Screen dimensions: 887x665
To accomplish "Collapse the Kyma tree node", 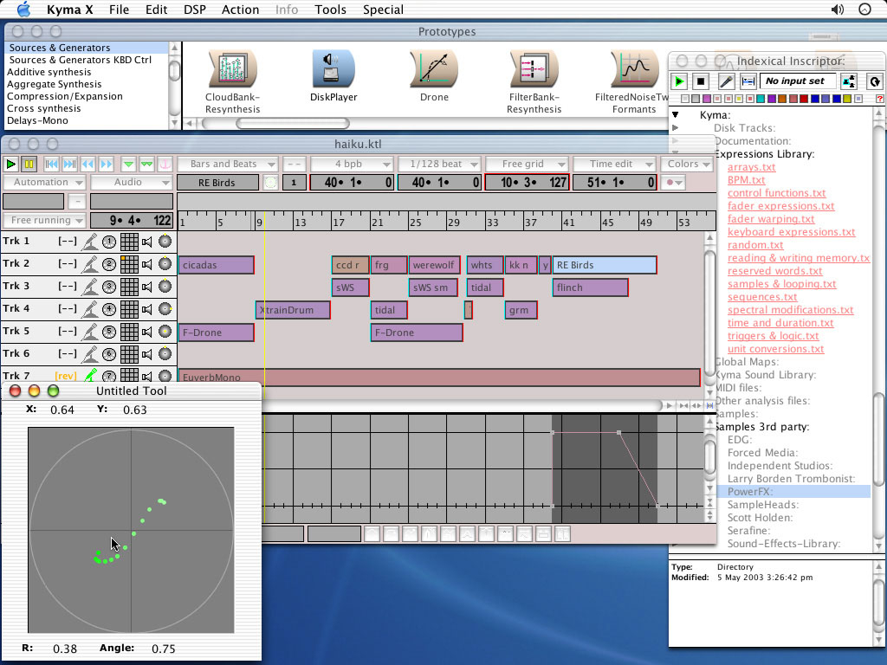I will (676, 115).
